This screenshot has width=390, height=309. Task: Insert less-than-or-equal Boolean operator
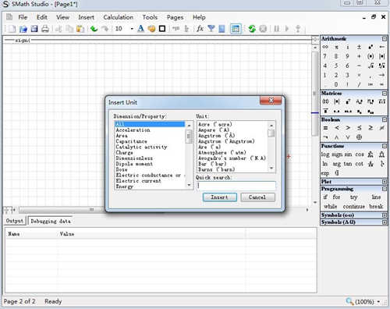pos(359,128)
